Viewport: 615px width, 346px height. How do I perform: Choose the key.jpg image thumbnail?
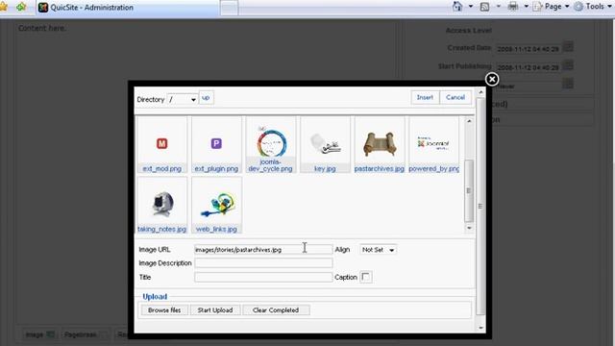[325, 143]
